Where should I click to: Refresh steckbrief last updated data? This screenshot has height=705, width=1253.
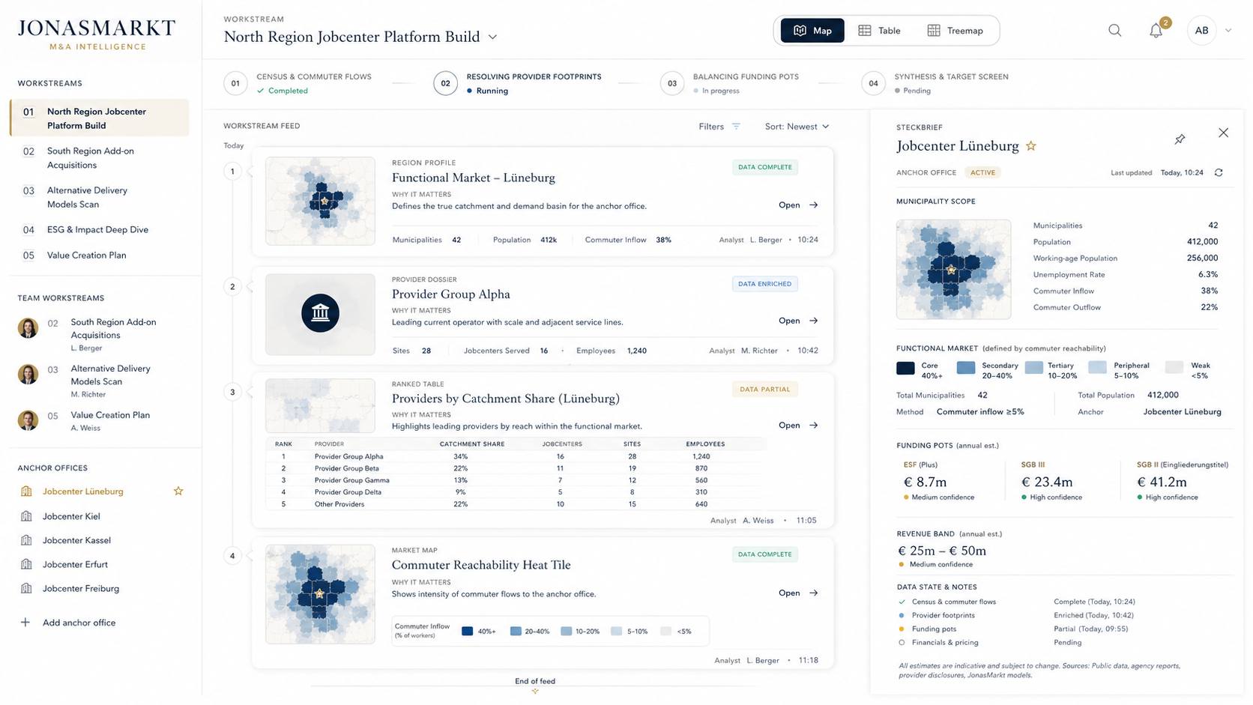click(x=1219, y=173)
